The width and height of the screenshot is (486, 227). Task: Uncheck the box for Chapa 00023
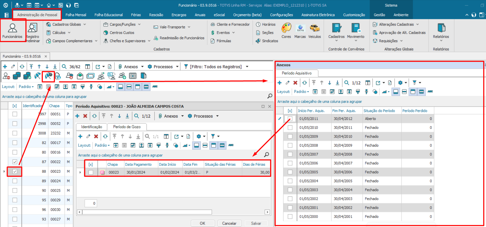point(15,171)
